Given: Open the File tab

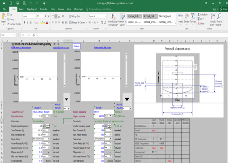Looking at the screenshot, I should 5,9.
